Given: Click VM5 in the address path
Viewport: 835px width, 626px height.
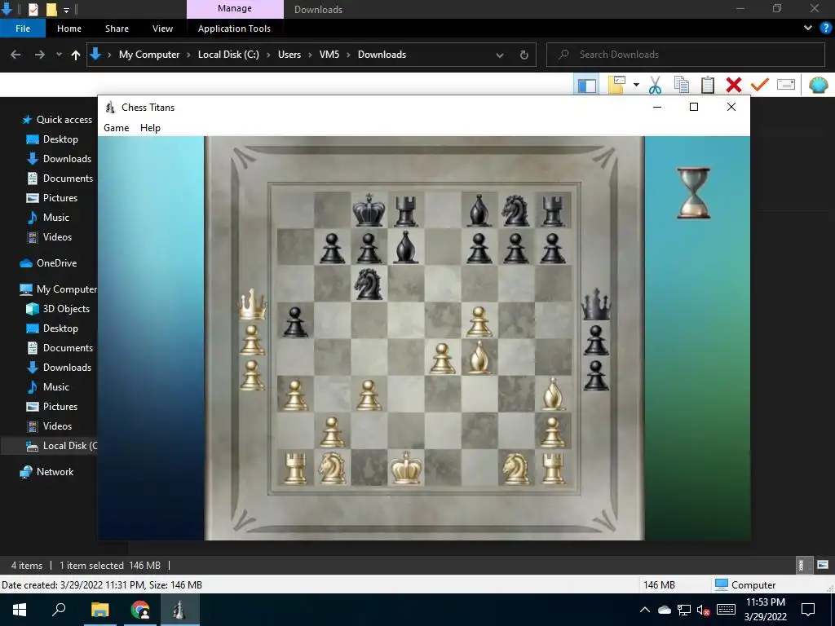Looking at the screenshot, I should 329,55.
